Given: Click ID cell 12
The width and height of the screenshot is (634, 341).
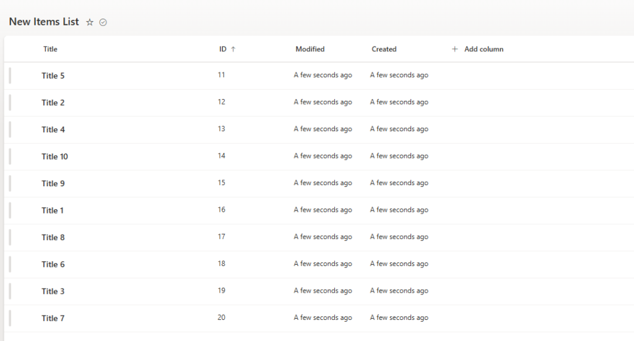Looking at the screenshot, I should click(x=221, y=102).
